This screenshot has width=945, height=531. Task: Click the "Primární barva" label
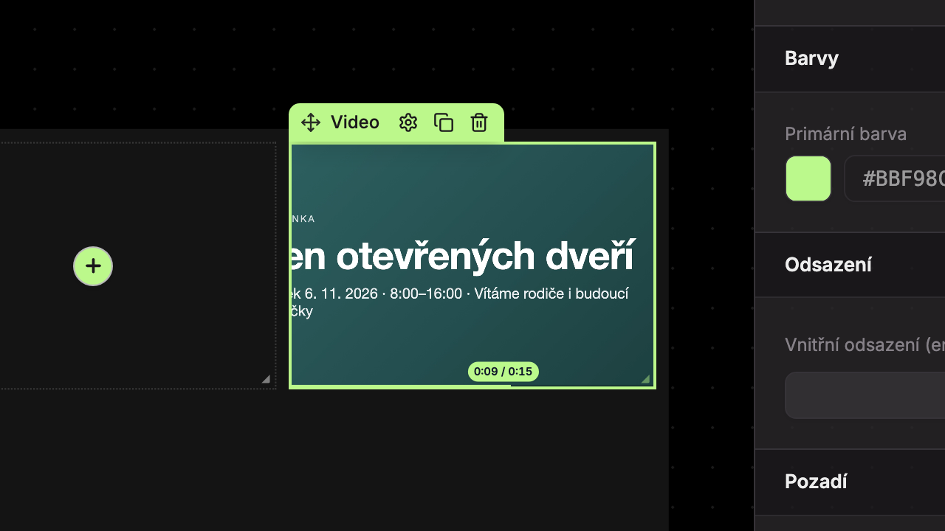click(845, 134)
